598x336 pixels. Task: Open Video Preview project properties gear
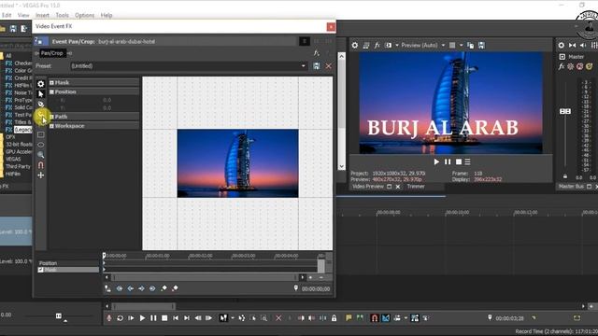355,46
